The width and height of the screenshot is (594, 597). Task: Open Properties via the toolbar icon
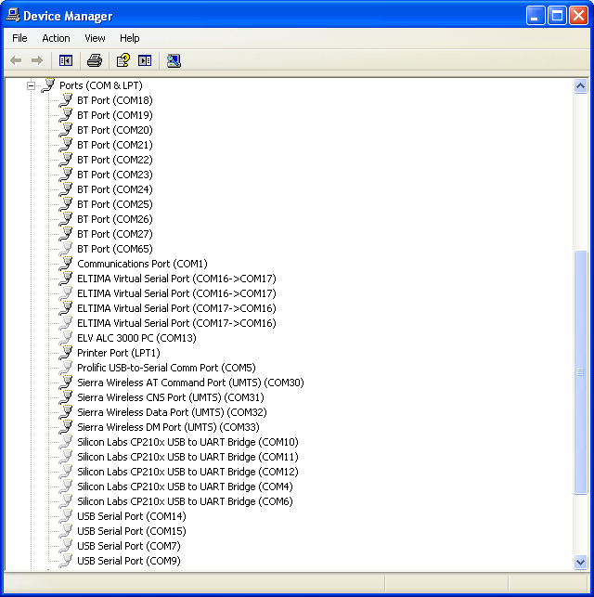pyautogui.click(x=123, y=60)
